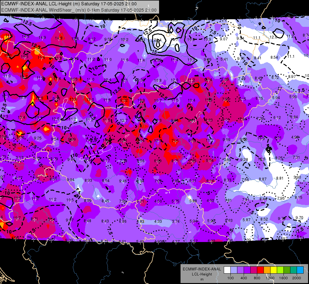Image resolution: width=309 pixels, height=284 pixels.
Task: Click the light violet legend swatch
Action: tap(241, 270)
